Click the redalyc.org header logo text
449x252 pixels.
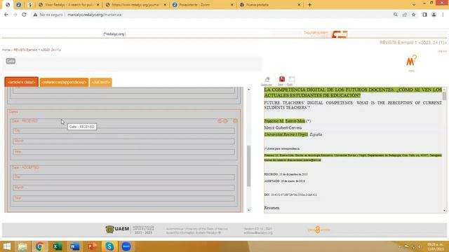[x=114, y=34]
